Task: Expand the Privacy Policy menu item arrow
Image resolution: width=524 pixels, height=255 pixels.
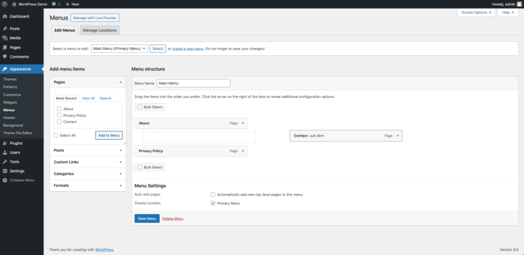Action: (243, 151)
